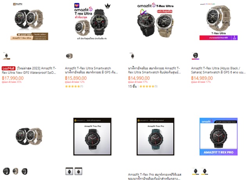Click the ฿14,990.00 price of third product
250x180 pixels.
(x=139, y=78)
